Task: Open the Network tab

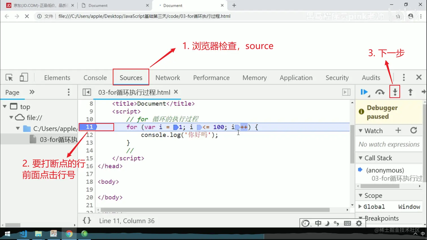Action: click(x=168, y=78)
